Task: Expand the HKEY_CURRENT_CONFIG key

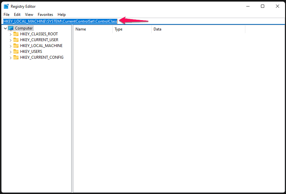Action: [x=11, y=57]
